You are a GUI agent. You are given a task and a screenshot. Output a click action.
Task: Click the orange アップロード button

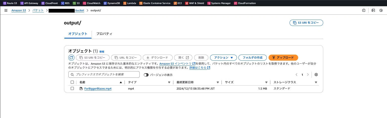point(283,58)
